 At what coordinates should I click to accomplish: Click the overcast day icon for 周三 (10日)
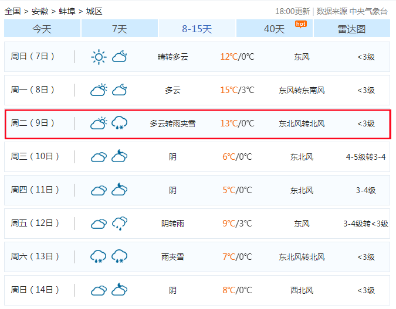[x=98, y=157]
